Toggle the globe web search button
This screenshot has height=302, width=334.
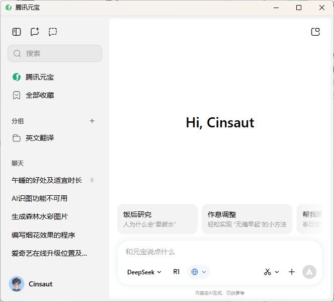pos(195,272)
